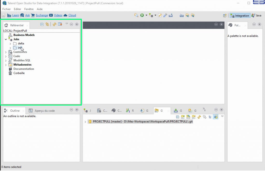Expand the Modèles SQL node
This screenshot has width=265, height=171.
point(6,61)
